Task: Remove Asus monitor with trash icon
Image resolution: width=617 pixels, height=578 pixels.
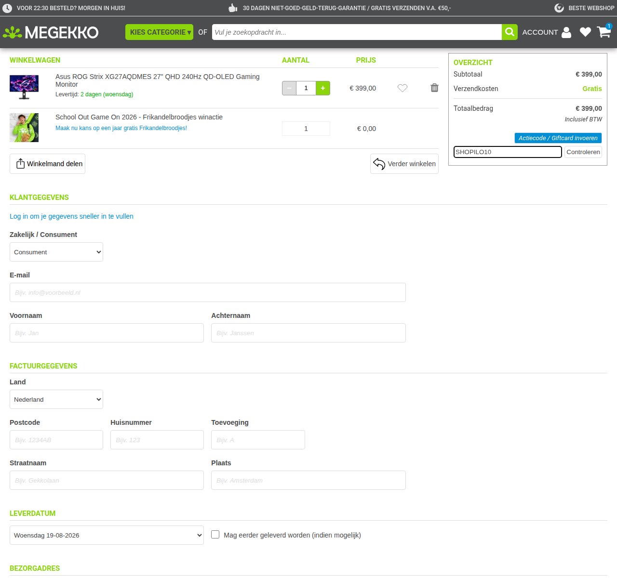Action: point(434,88)
